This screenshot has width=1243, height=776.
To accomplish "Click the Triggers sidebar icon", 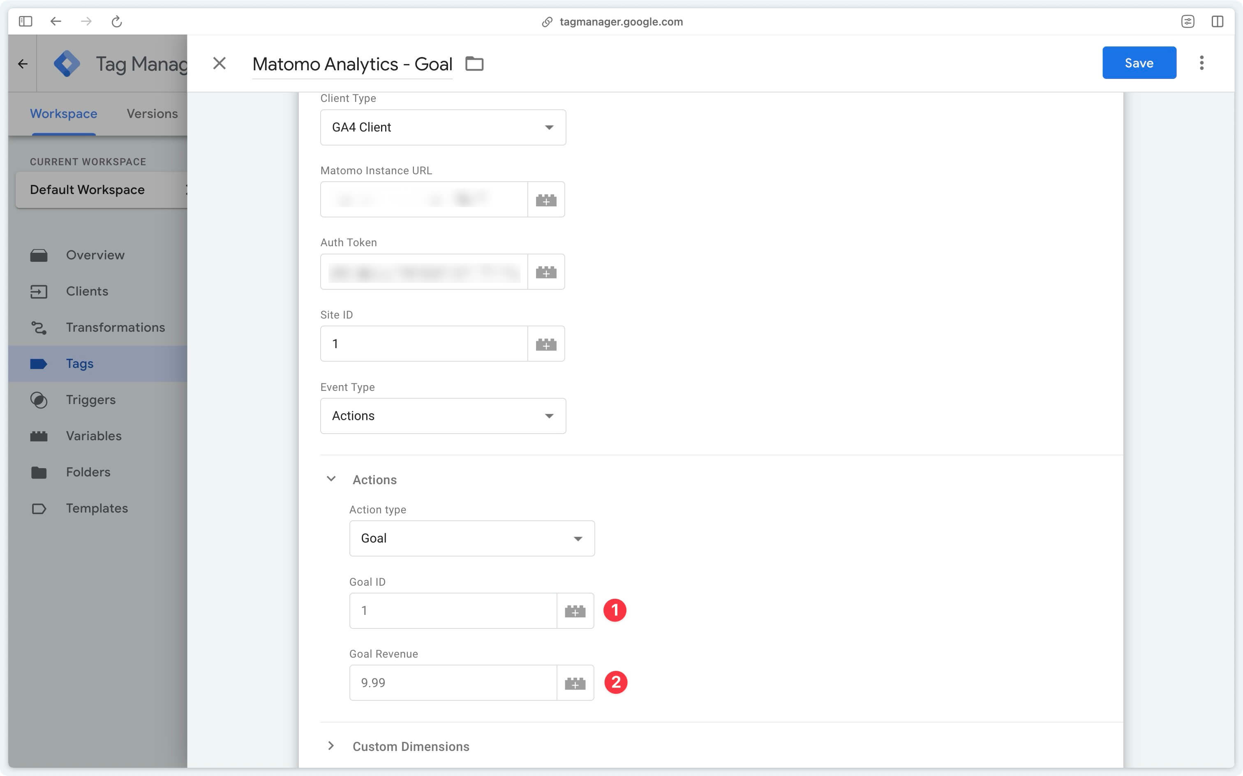I will pyautogui.click(x=39, y=400).
